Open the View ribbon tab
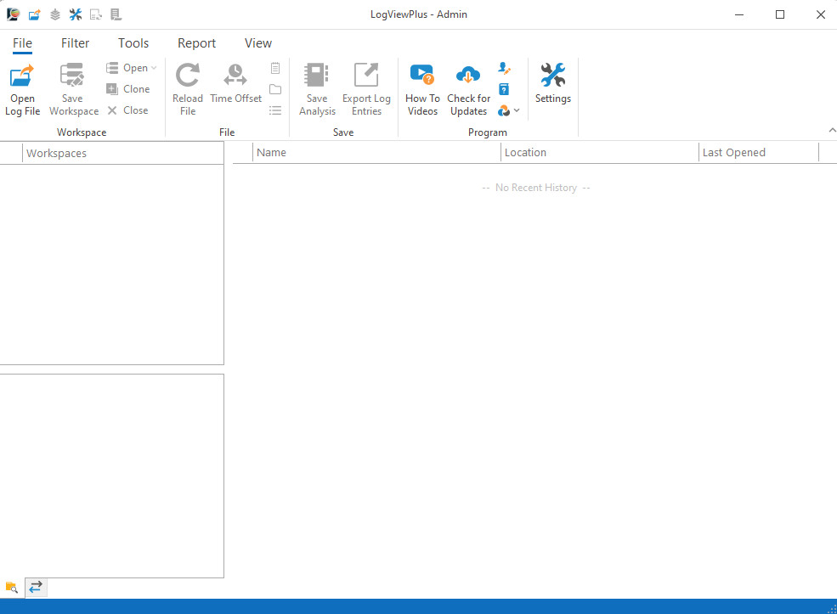The image size is (837, 614). pyautogui.click(x=258, y=43)
